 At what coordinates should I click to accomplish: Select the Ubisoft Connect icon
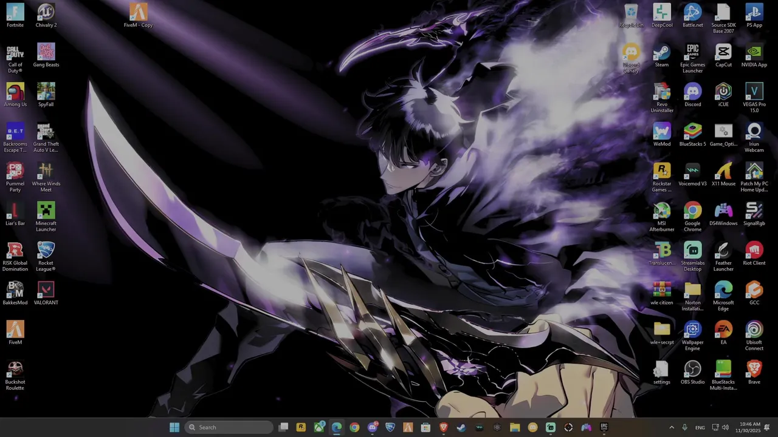coord(754,336)
